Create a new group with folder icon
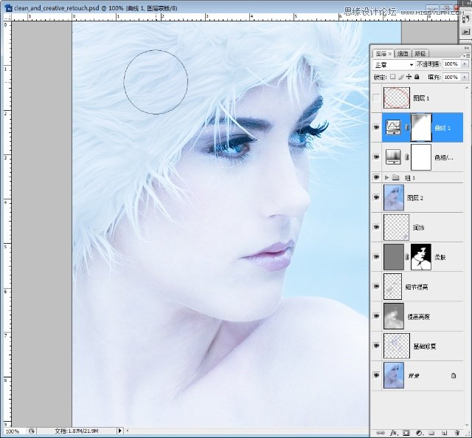This screenshot has width=472, height=438. pos(431,433)
